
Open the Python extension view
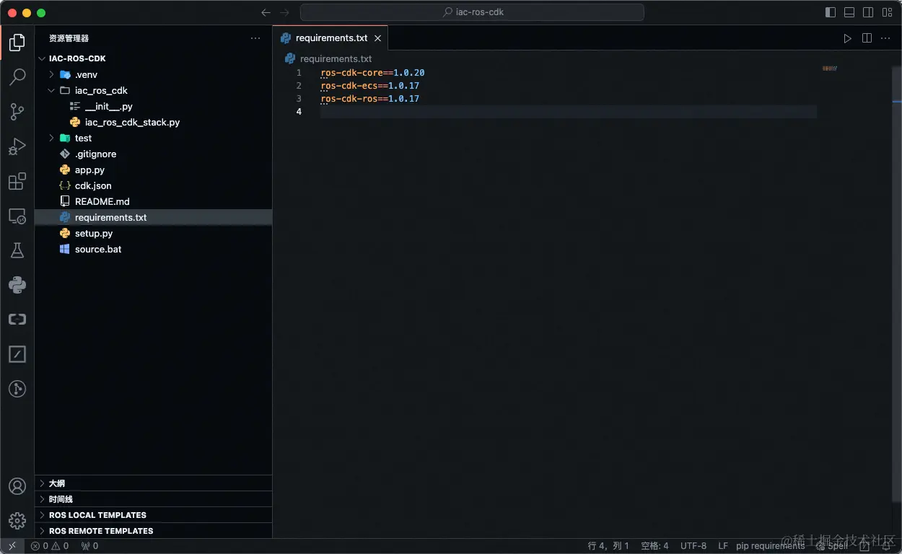pos(17,285)
